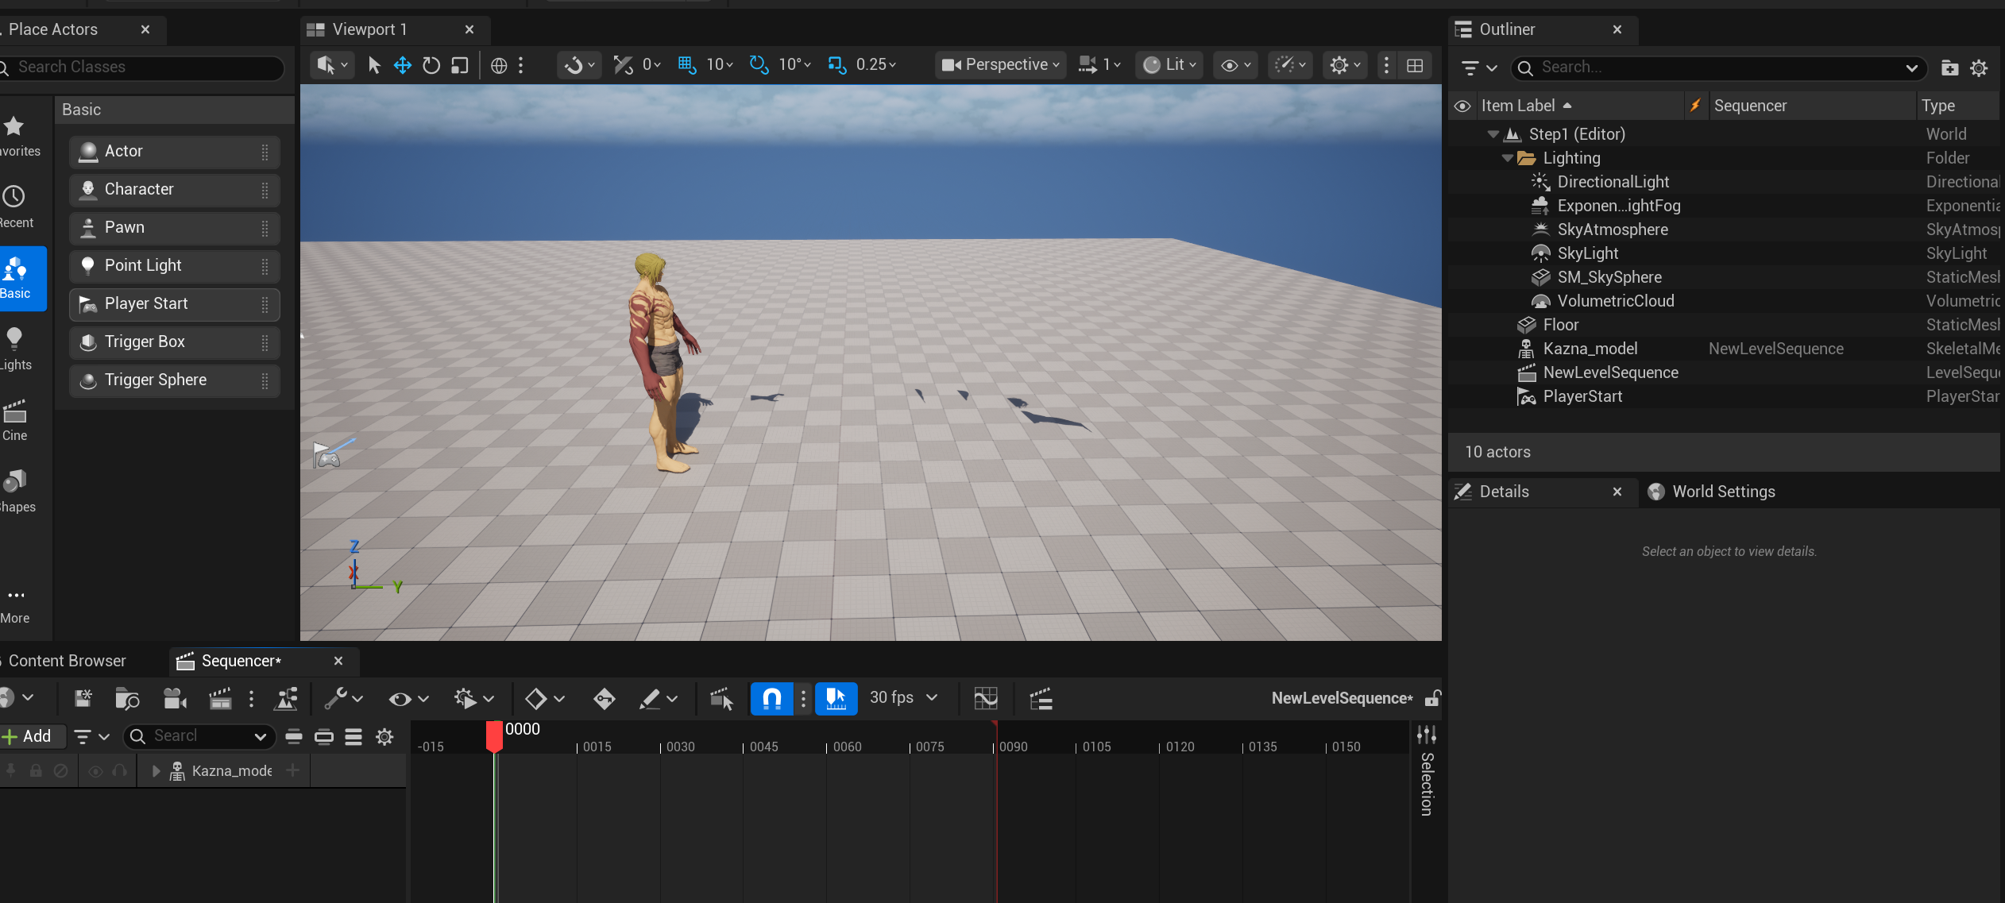
Task: Open the 30 fps frame rate dropdown
Action: coord(903,698)
